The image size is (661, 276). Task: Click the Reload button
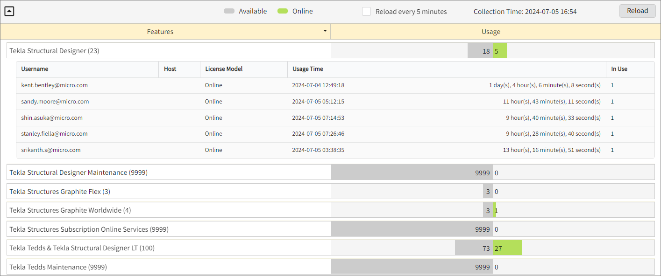[637, 11]
